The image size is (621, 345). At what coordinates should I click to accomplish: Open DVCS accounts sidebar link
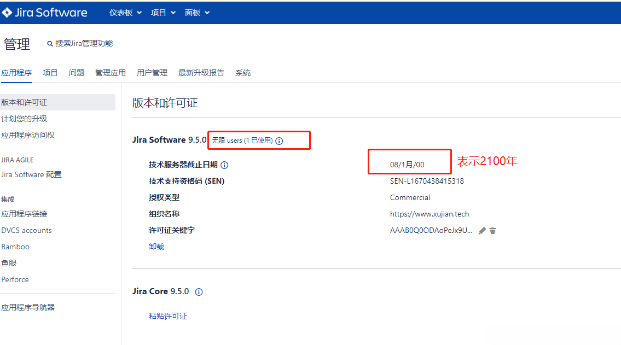pyautogui.click(x=26, y=230)
